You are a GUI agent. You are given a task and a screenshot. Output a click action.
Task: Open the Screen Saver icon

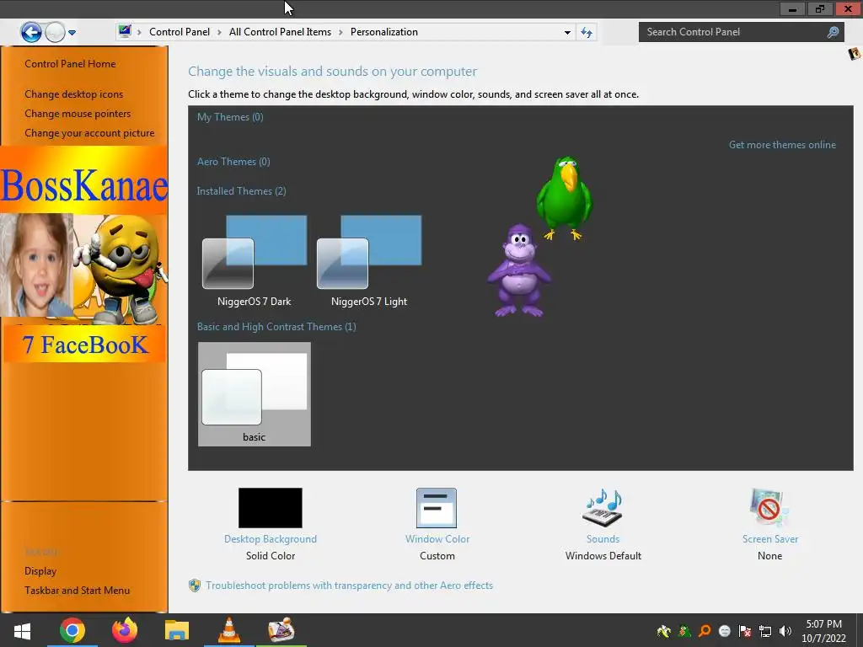tap(769, 508)
